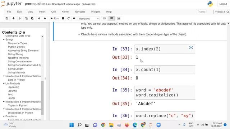This screenshot has height=129, width=230.
Task: Open the Navigate menu
Action: click(80, 12)
